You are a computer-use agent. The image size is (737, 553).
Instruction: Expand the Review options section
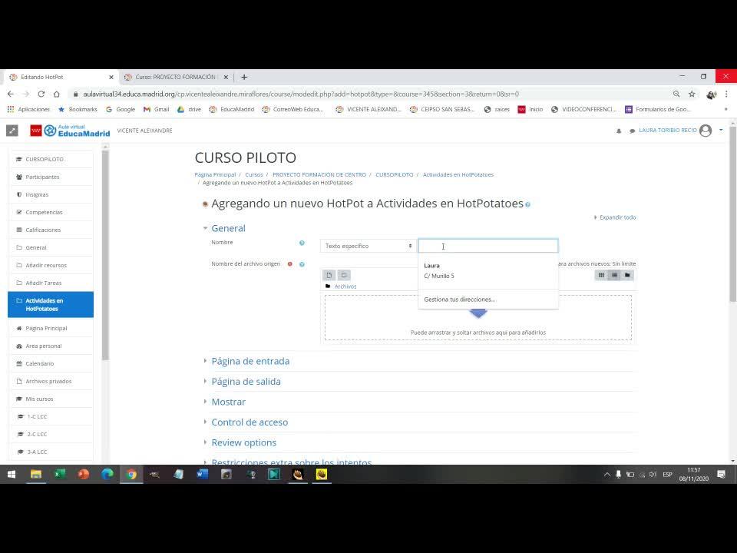coord(243,442)
